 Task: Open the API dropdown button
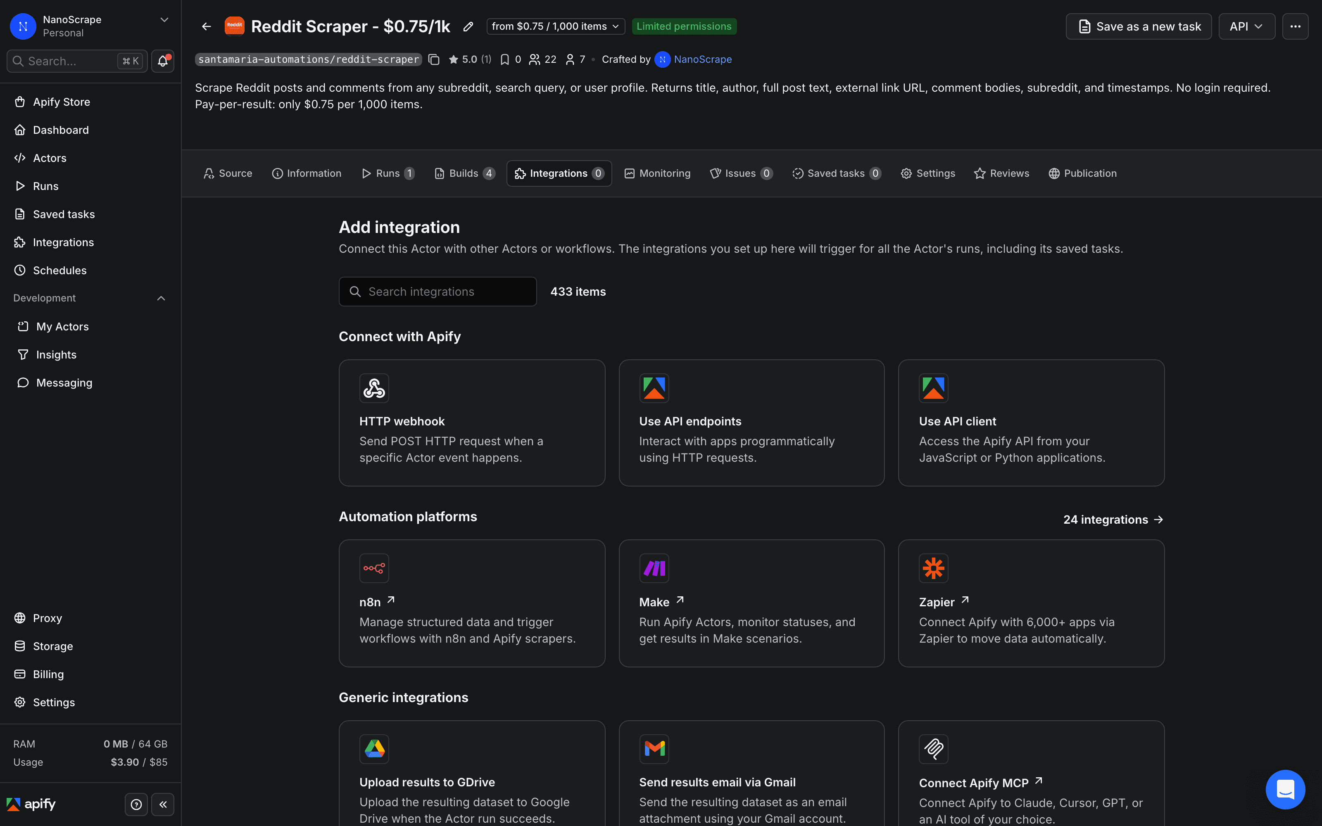(x=1247, y=26)
